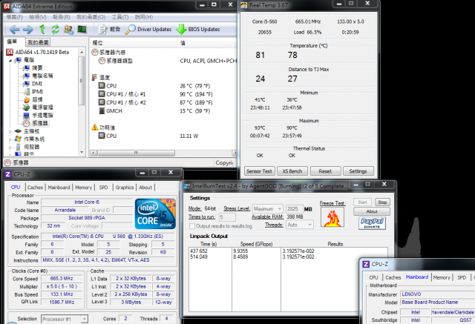Open the Stress Level dropdown showing Maximum
Screen dimensions: 475x324
(x=268, y=209)
